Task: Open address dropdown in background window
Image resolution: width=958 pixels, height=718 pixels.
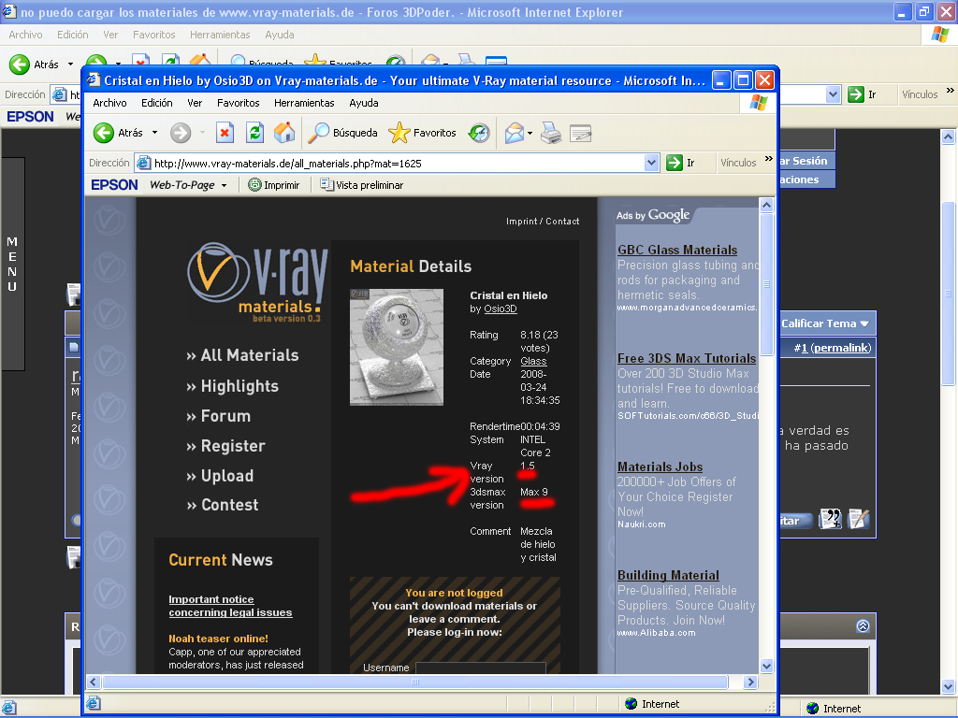Action: point(833,94)
